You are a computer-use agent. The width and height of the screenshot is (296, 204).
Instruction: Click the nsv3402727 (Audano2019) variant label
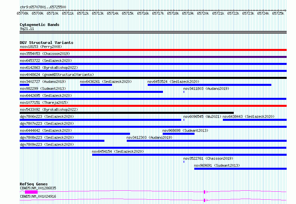click(43, 82)
